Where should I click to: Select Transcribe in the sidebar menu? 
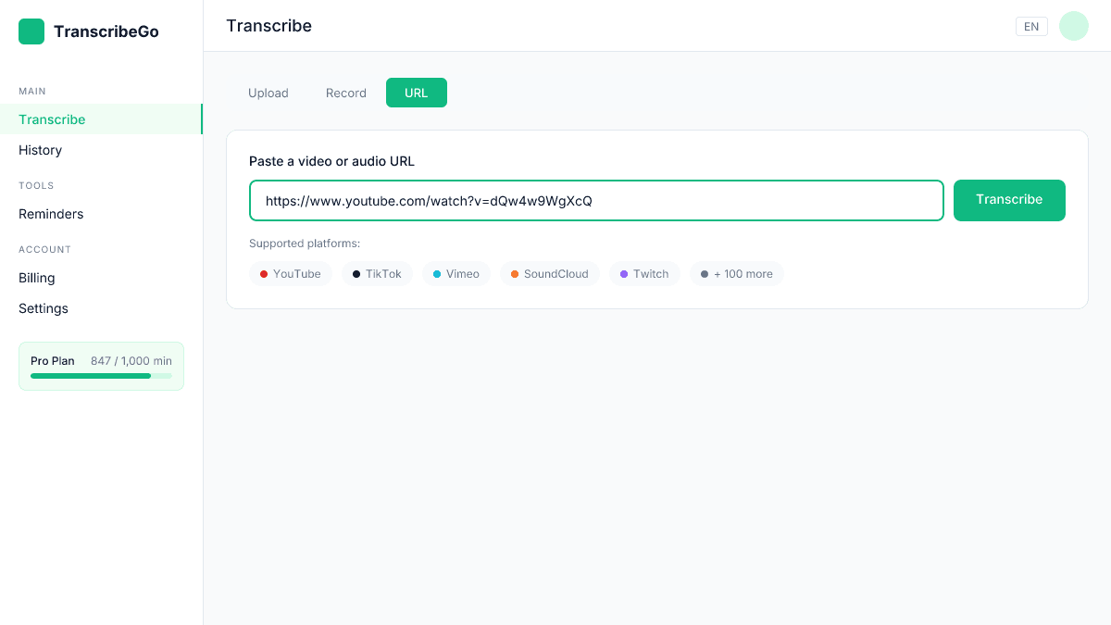tap(52, 119)
